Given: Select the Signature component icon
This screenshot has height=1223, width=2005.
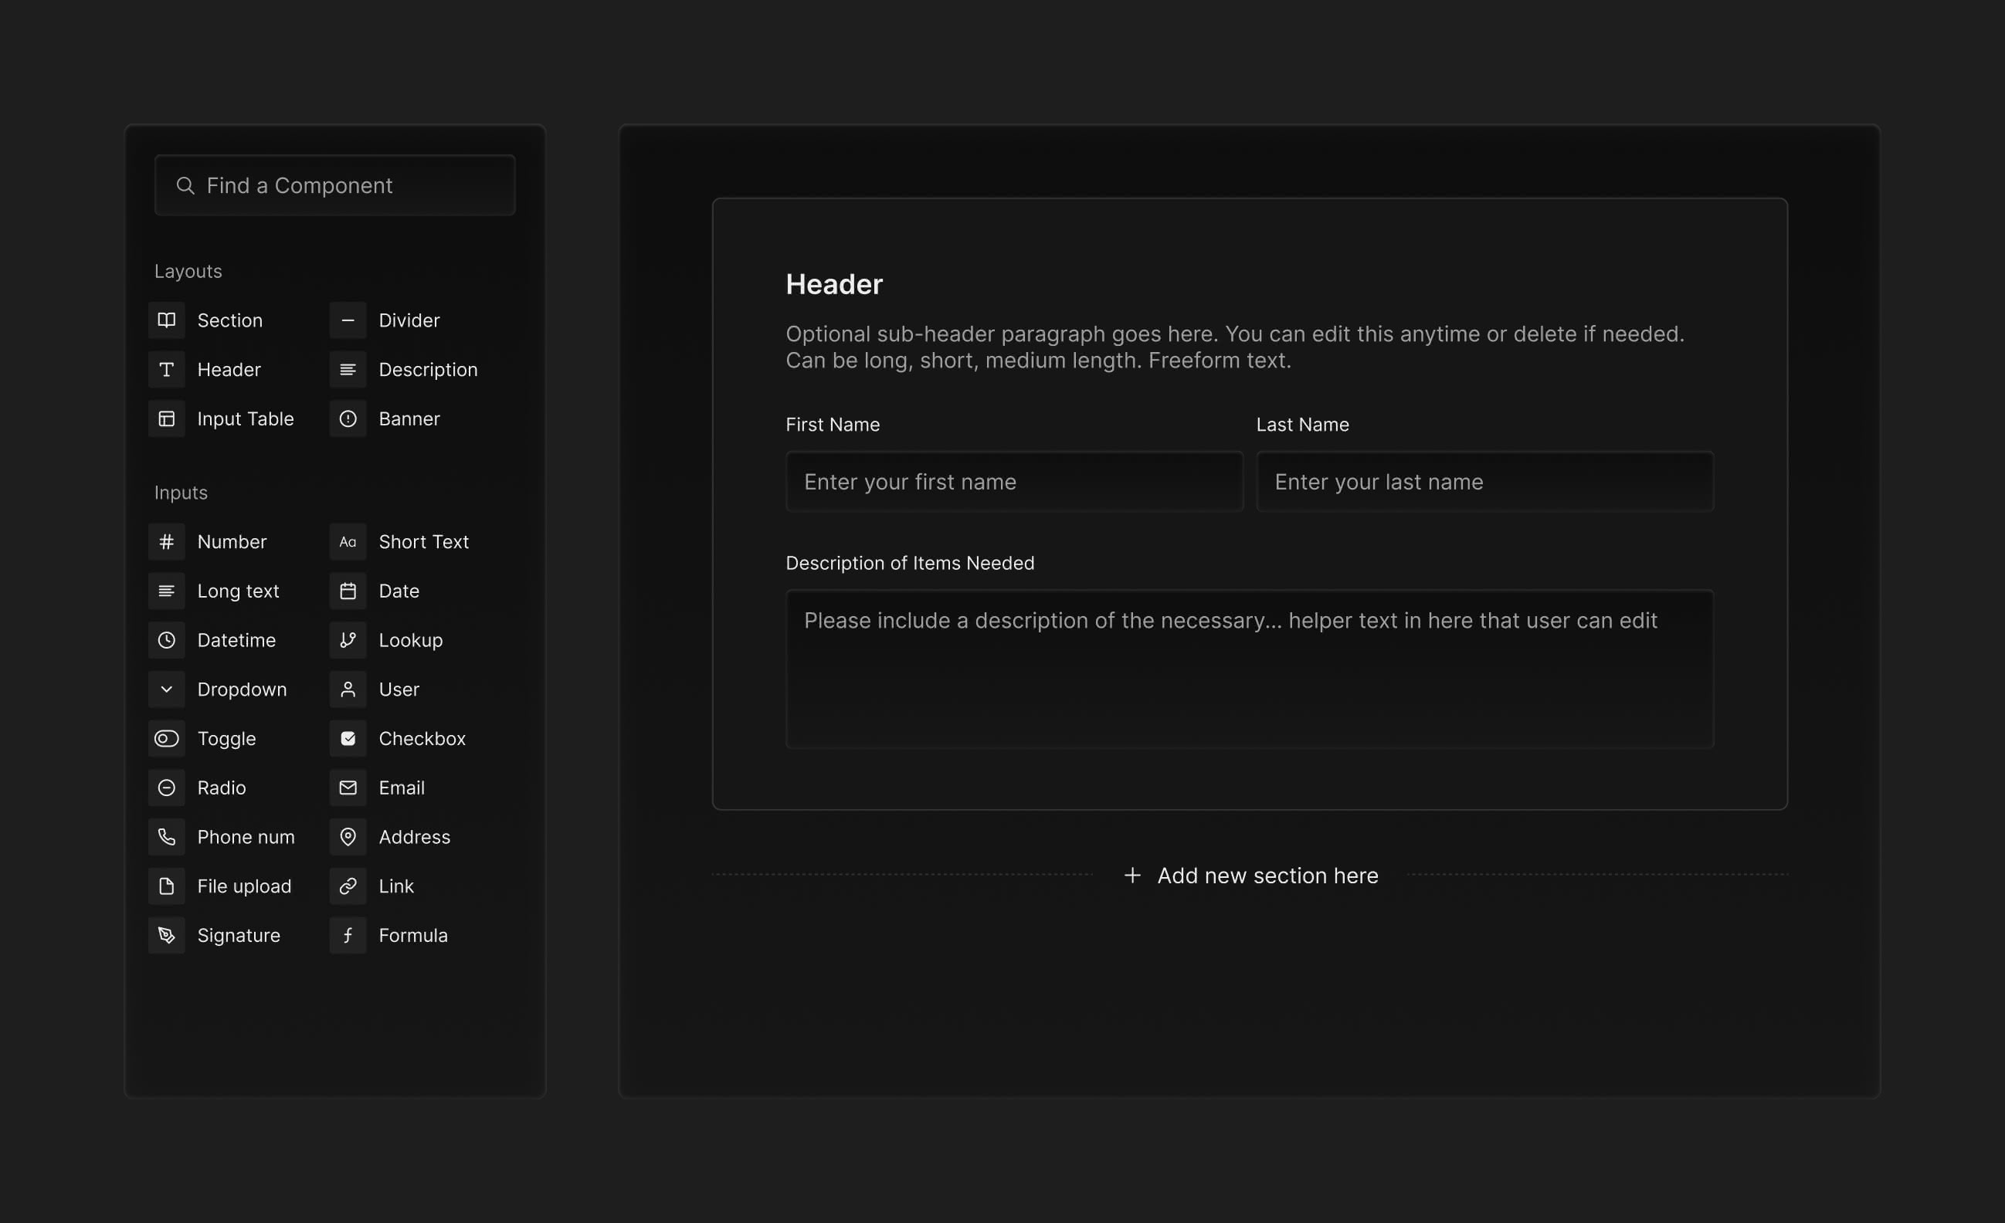Looking at the screenshot, I should tap(167, 935).
